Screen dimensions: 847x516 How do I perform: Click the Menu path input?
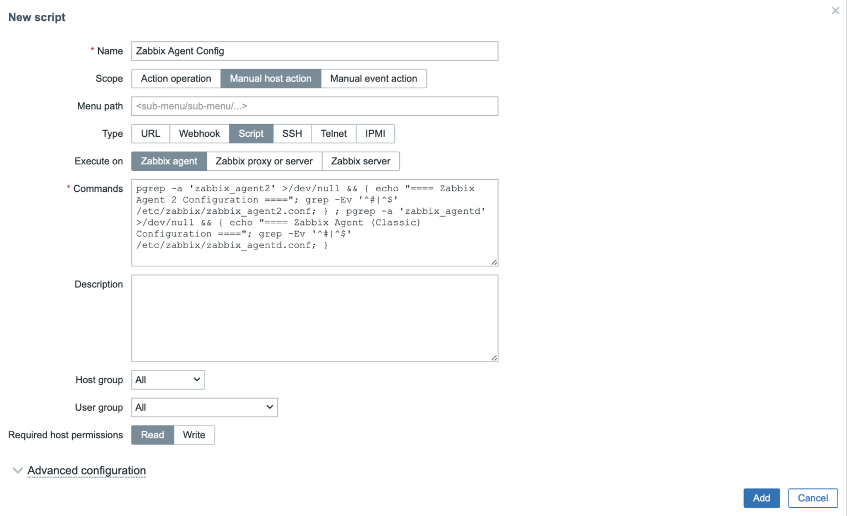point(314,106)
